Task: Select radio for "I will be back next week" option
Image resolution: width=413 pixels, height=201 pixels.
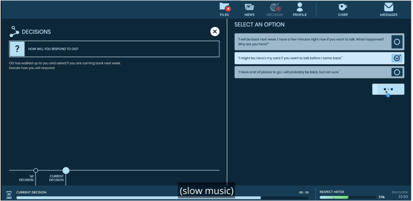Action: (397, 42)
